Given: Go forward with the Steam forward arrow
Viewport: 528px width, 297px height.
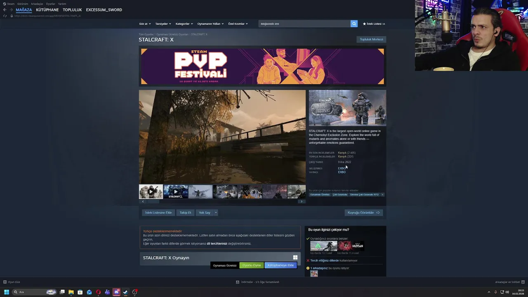Looking at the screenshot, I should tap(11, 10).
